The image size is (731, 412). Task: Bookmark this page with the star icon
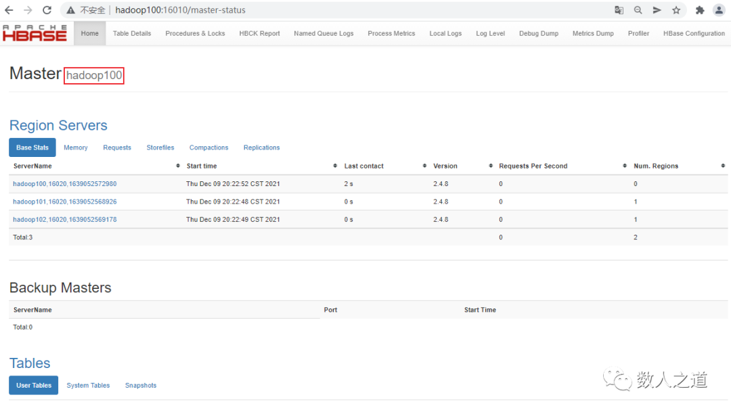[676, 9]
